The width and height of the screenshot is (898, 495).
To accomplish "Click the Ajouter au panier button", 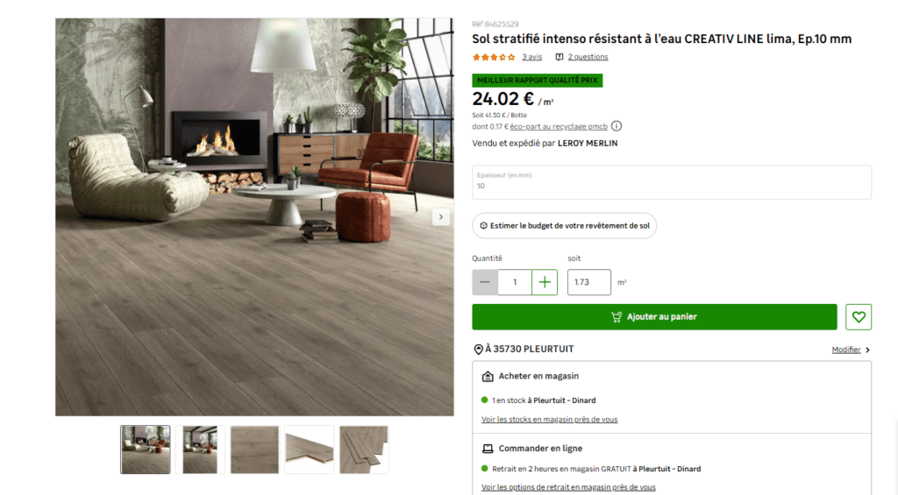I will click(654, 316).
